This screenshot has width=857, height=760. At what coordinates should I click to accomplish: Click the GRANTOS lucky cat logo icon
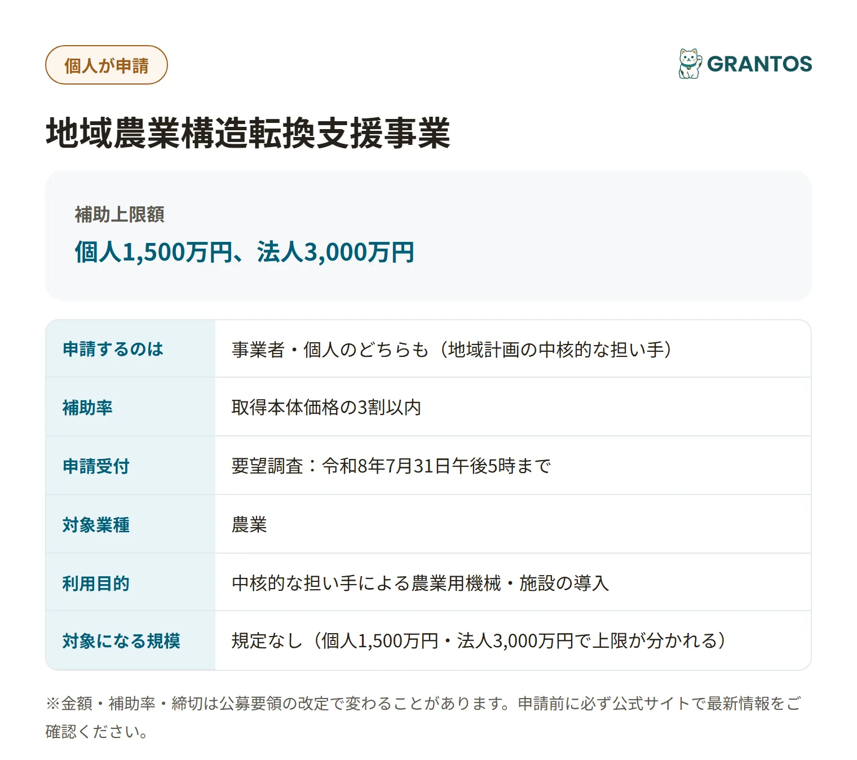(690, 64)
